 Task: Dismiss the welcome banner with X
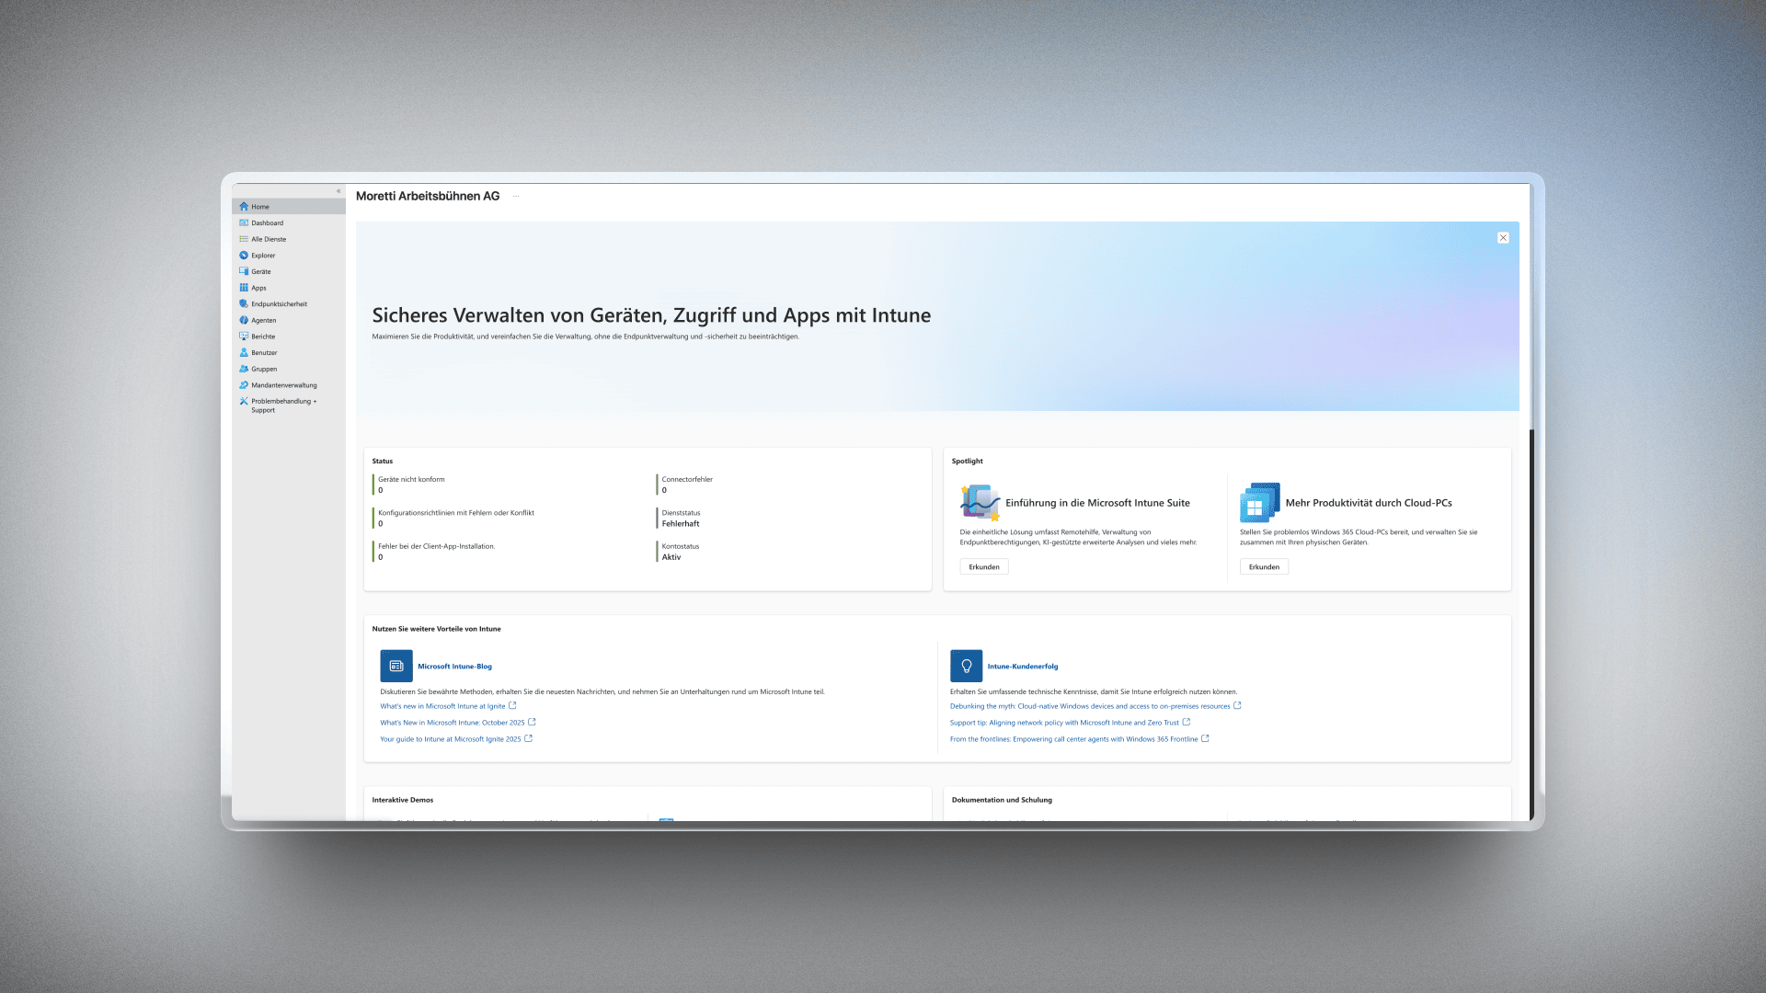coord(1503,238)
